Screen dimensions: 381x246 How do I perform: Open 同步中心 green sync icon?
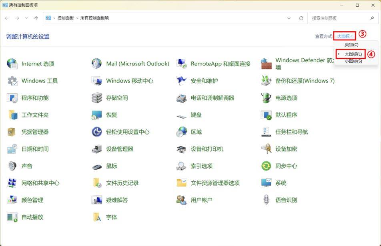coord(266,166)
